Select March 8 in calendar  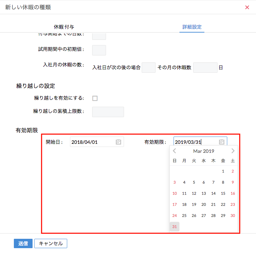223,182
